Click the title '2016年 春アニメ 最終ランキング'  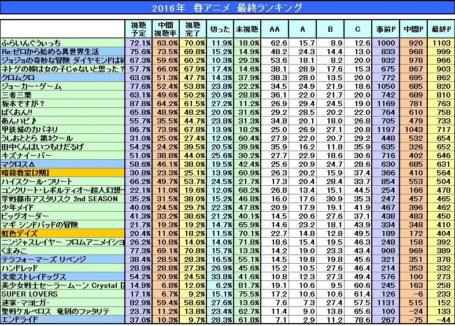click(227, 8)
